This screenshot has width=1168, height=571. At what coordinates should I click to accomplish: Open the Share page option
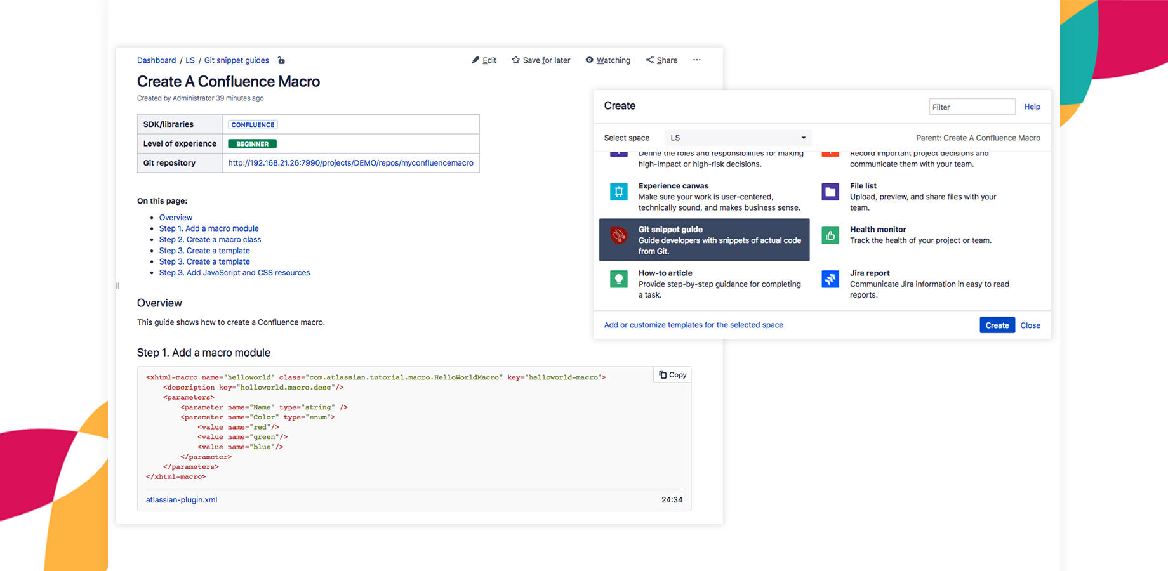[661, 60]
